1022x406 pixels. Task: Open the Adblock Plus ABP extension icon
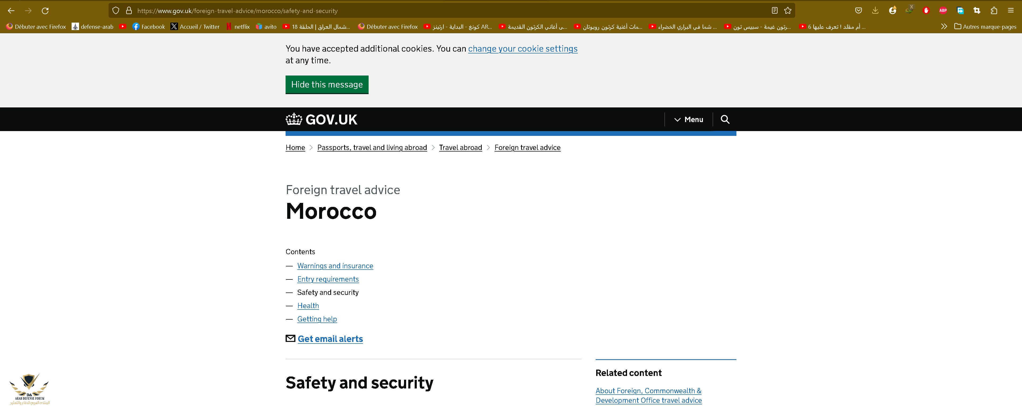pyautogui.click(x=943, y=11)
